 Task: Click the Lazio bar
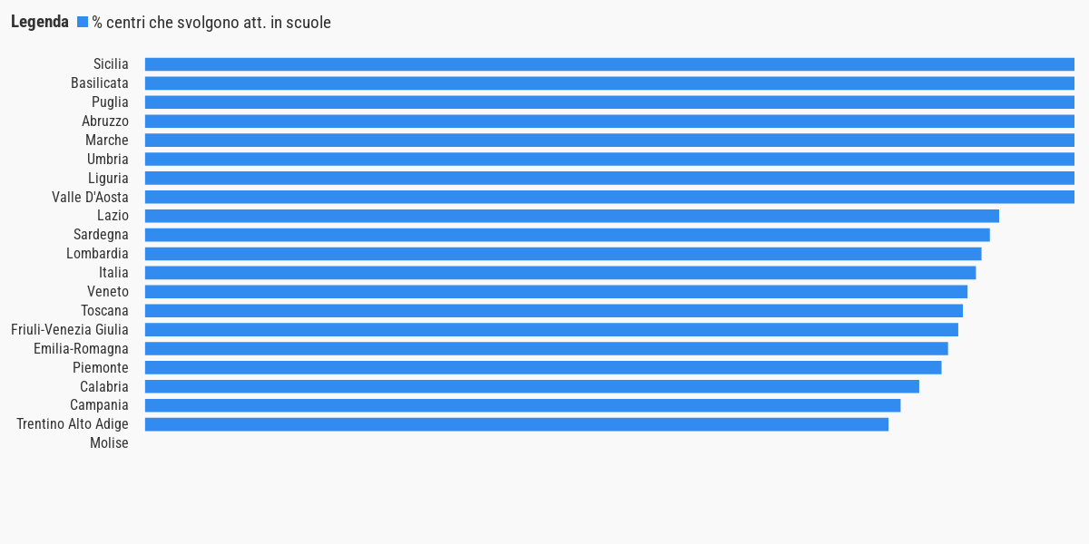572,216
